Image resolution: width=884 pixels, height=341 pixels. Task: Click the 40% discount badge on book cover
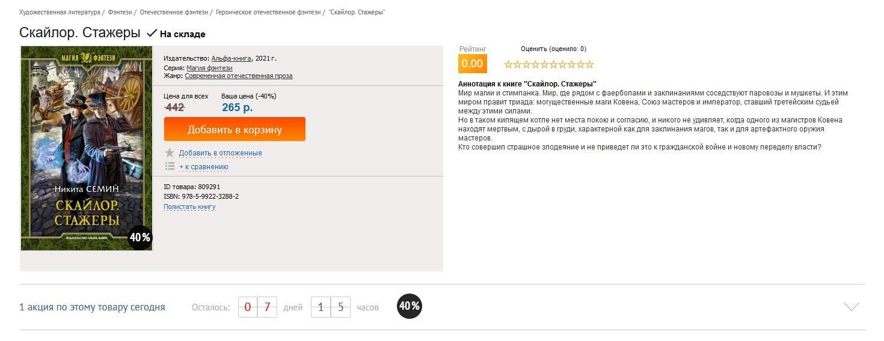[140, 237]
